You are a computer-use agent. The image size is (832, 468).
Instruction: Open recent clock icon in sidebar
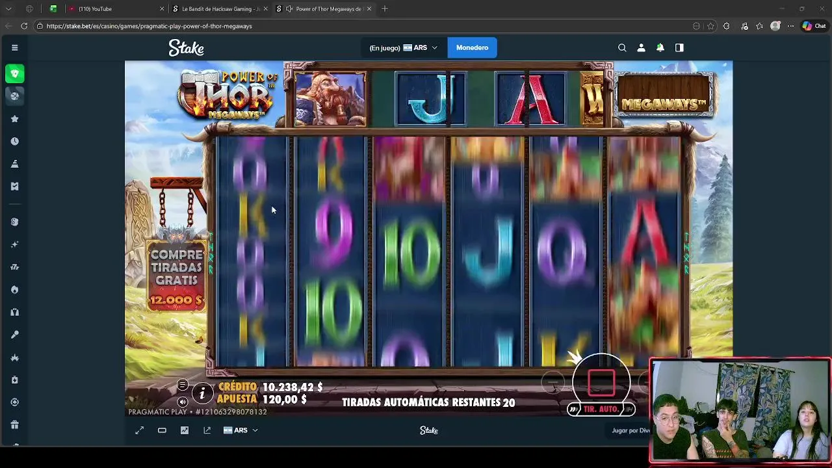click(14, 141)
